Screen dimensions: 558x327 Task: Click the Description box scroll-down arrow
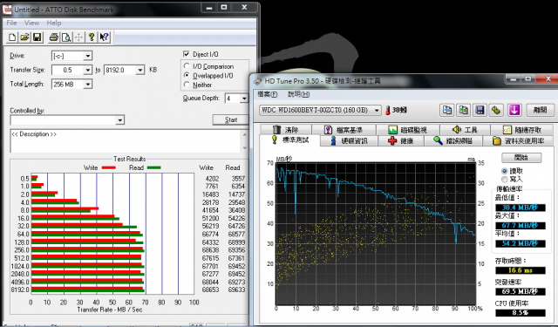(244, 148)
